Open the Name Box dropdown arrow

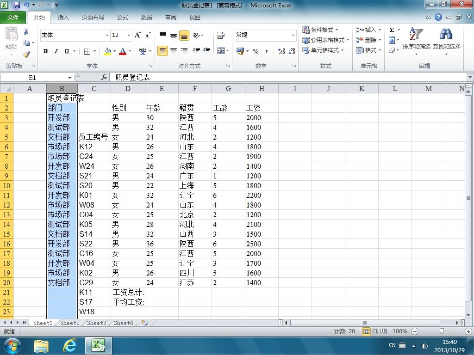(69, 78)
